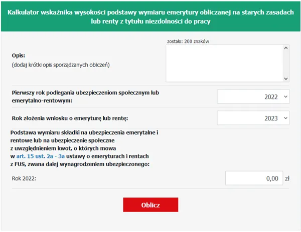Click the hint 'dodaj krótki opis sporządzanych obliczeń'
Viewport: 301px width, 232px height.
click(x=60, y=65)
